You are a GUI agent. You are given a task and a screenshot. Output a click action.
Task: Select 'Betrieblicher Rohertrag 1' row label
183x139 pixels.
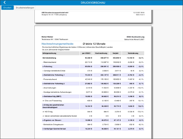[53, 75]
